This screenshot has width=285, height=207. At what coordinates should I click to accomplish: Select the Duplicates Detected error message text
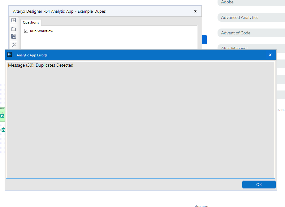41,65
